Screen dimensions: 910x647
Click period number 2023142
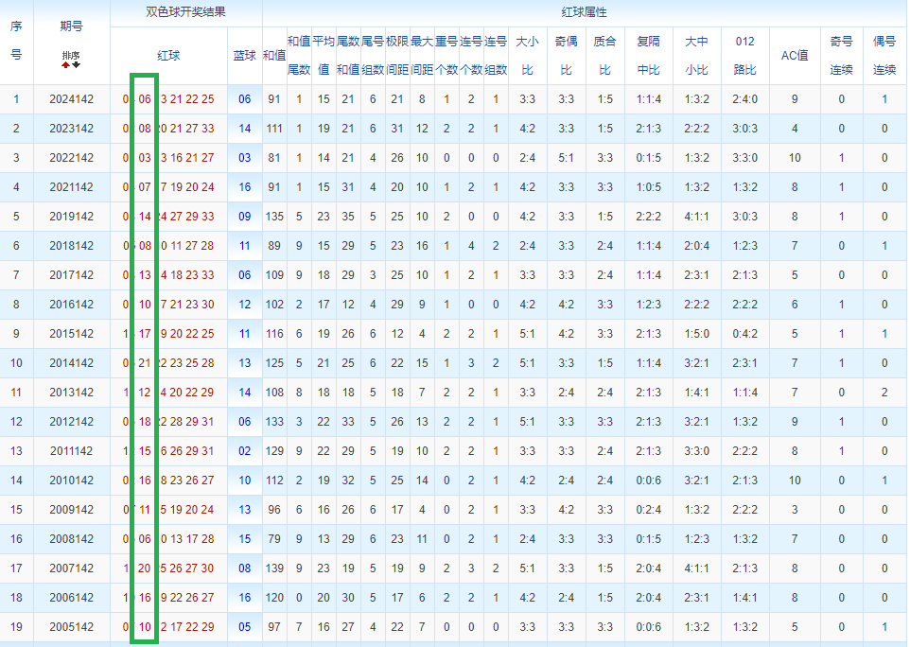point(71,129)
